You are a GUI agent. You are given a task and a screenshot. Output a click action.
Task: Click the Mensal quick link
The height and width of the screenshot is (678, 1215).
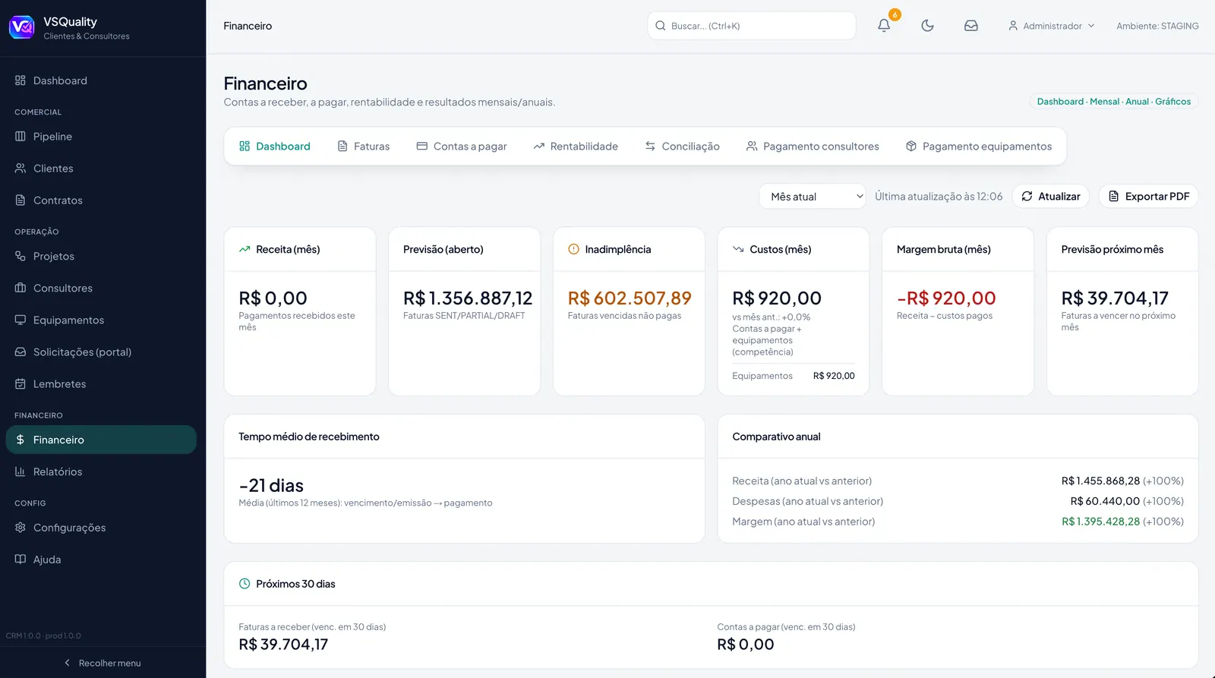point(1104,102)
